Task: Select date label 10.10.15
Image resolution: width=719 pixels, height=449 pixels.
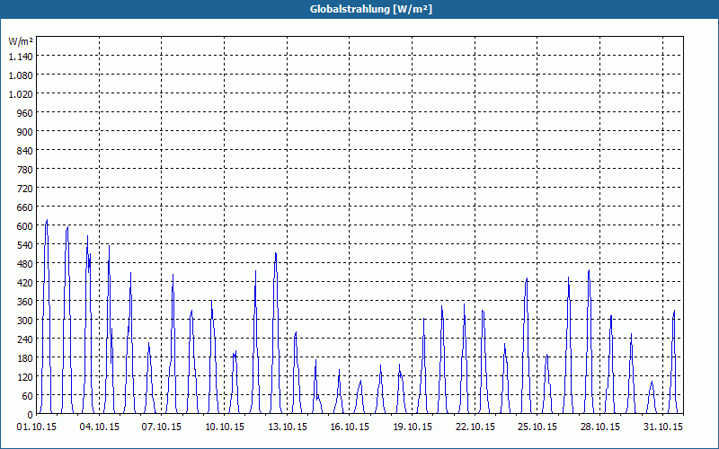Action: [x=225, y=427]
